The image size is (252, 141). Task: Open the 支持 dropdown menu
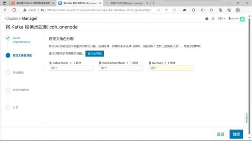(x=221, y=18)
